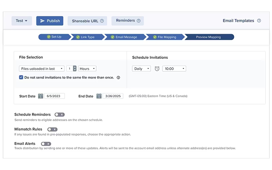The width and height of the screenshot is (272, 170).
Task: Open the Start Date calendar icon
Action: (x=40, y=96)
